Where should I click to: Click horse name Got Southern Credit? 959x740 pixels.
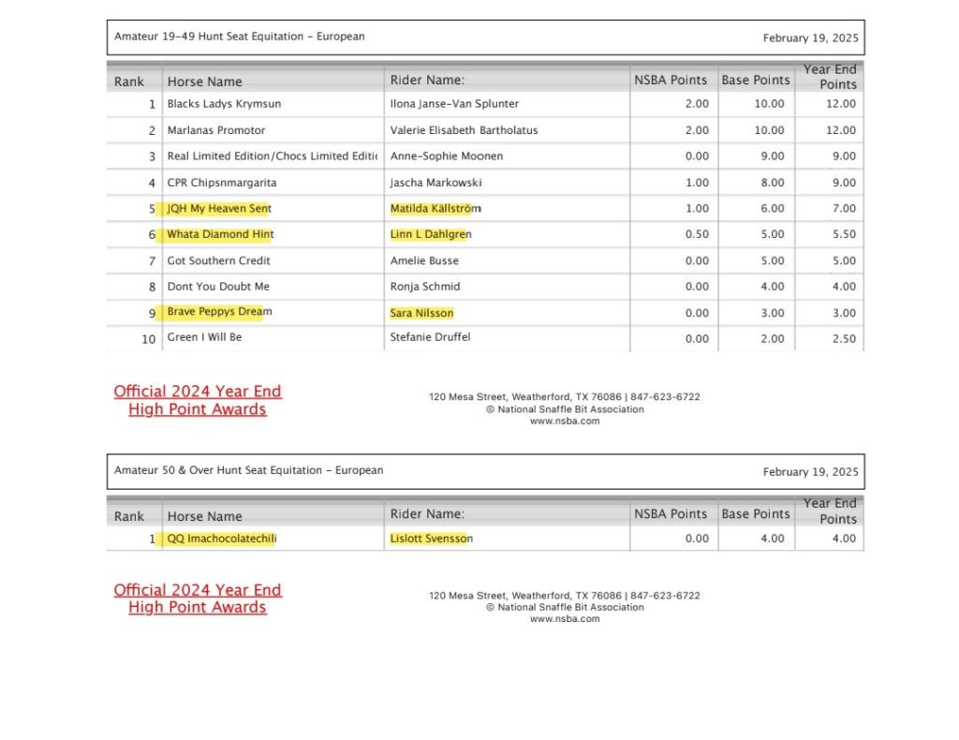click(219, 260)
